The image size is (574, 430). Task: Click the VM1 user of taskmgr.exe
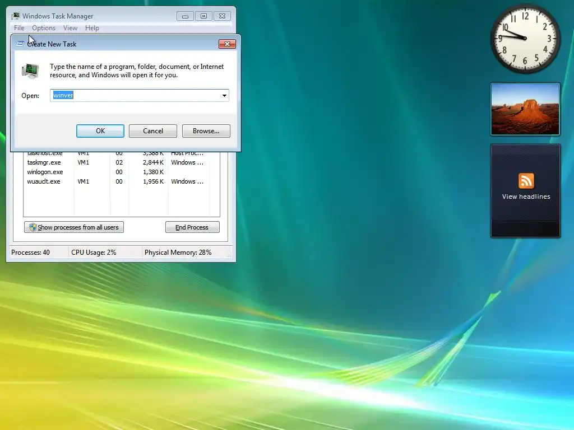click(83, 162)
